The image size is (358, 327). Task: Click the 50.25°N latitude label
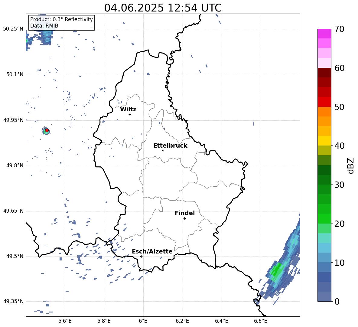13,29
